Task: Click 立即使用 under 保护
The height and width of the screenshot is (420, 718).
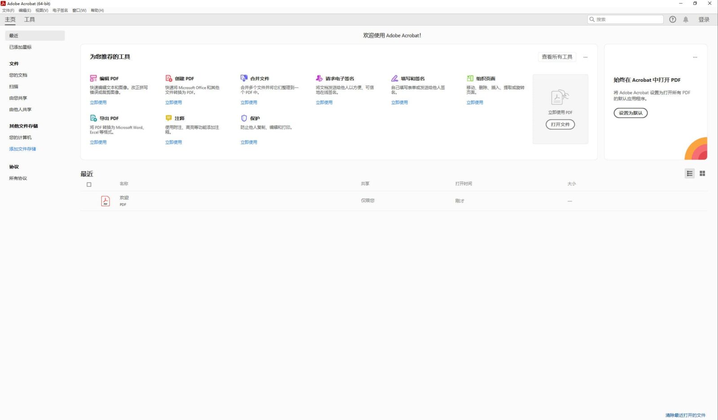Action: (x=249, y=142)
